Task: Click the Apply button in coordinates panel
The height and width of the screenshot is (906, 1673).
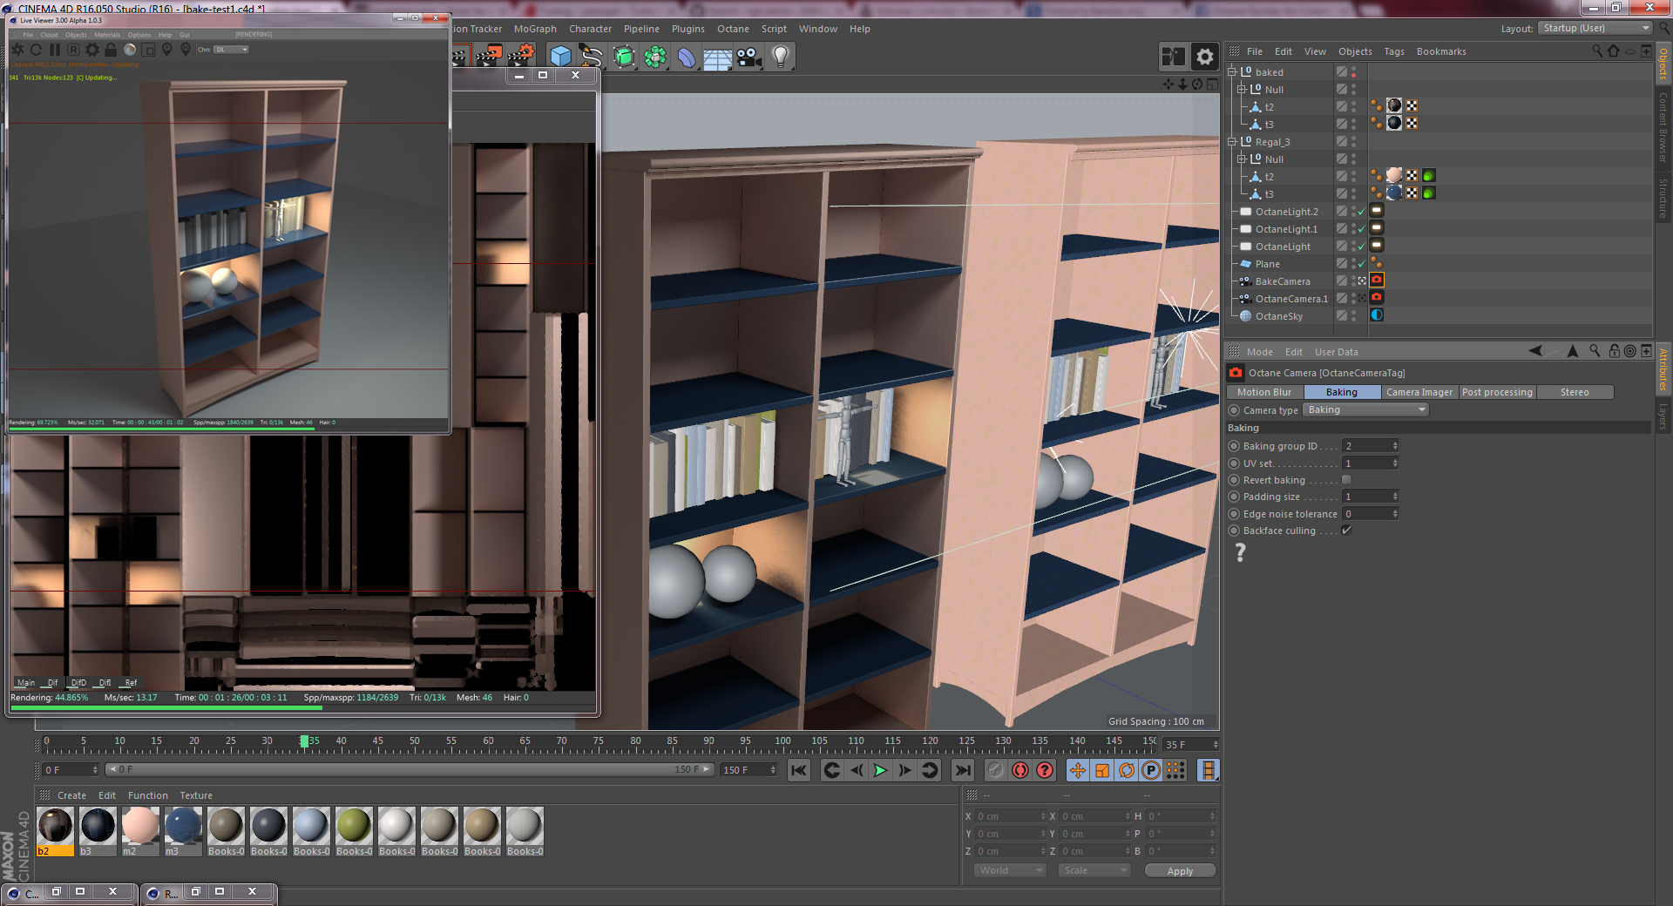Action: 1180,871
